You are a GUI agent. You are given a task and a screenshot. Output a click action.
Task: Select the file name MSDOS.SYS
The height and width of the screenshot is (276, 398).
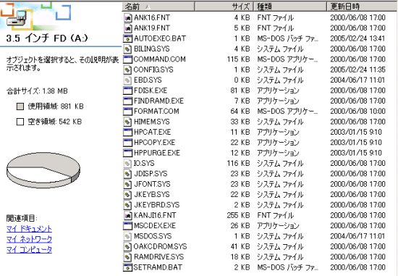pyautogui.click(x=153, y=236)
